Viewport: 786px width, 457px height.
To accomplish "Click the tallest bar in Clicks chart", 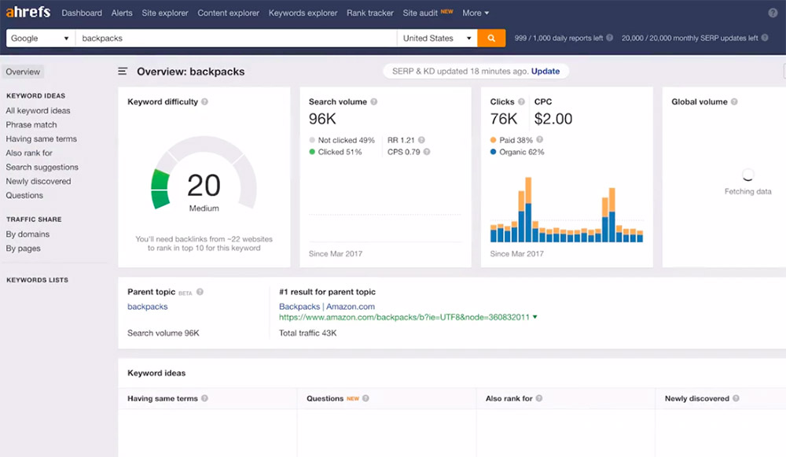I will pos(527,209).
